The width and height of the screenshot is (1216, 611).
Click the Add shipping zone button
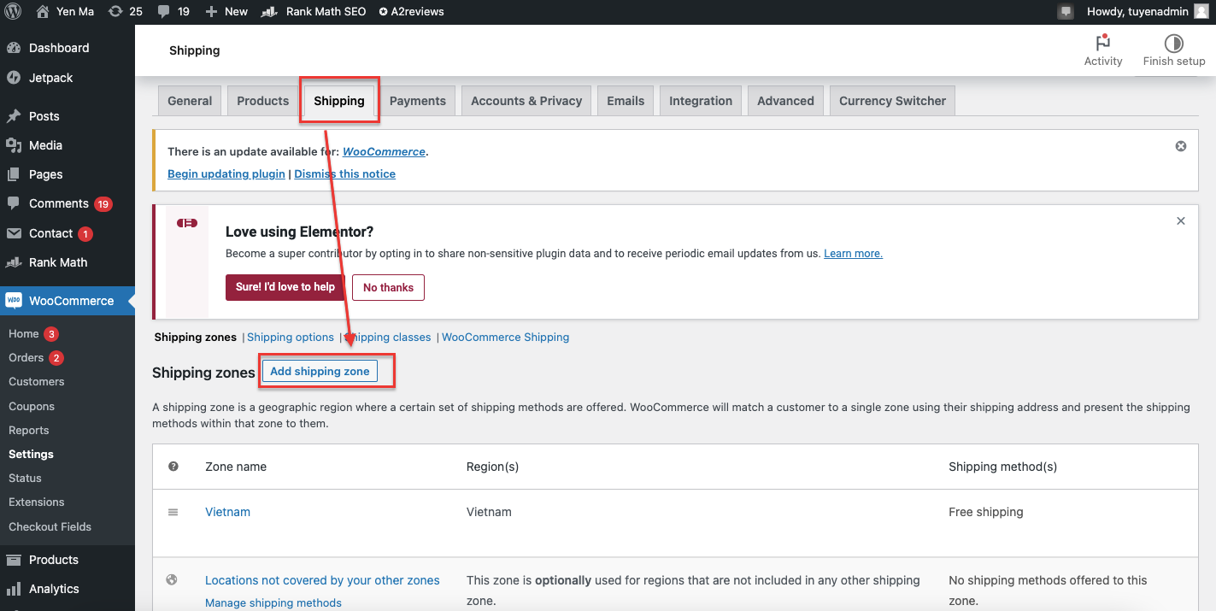pyautogui.click(x=320, y=372)
